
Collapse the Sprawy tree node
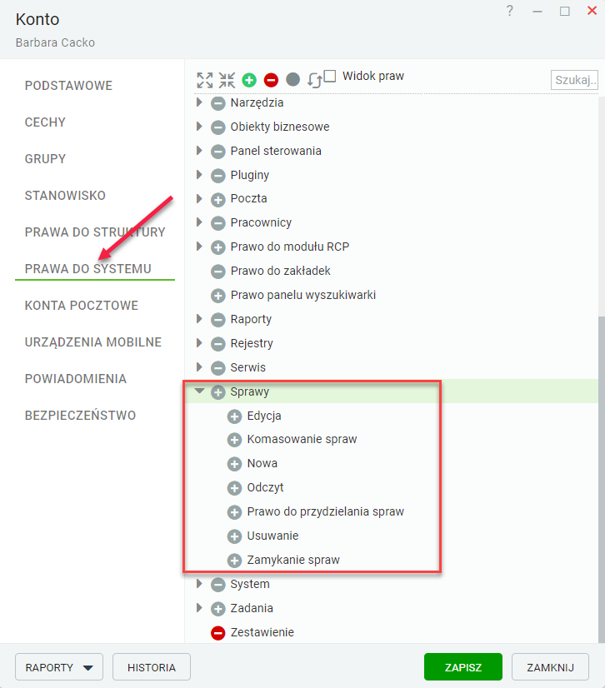pos(199,391)
